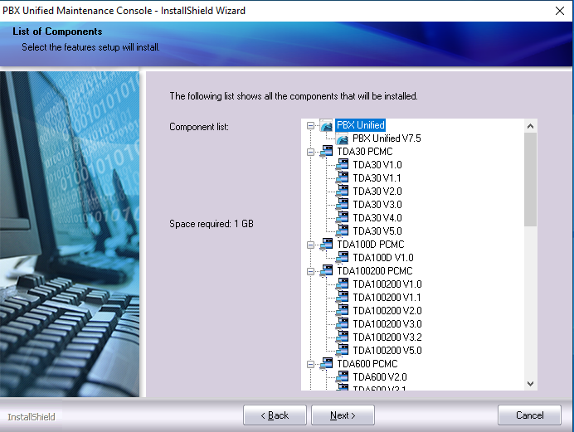The image size is (574, 432).
Task: Select the TDA600 V2.0 label
Action: coord(380,377)
